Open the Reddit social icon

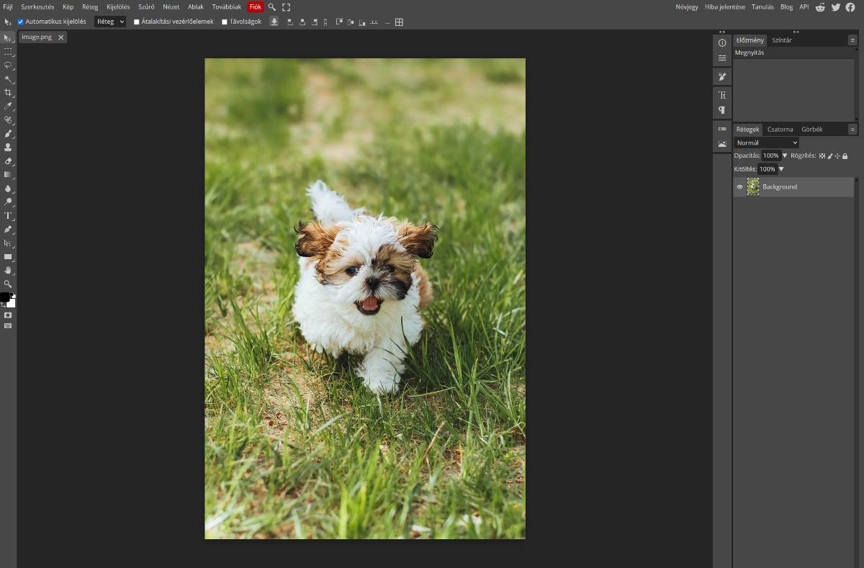click(820, 6)
